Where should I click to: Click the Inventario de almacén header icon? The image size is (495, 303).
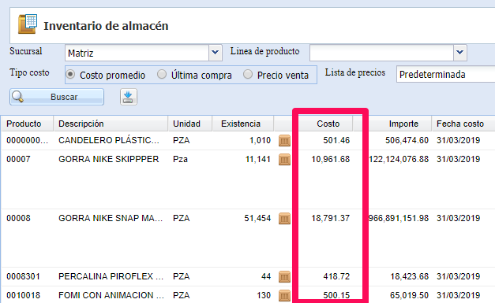28,24
